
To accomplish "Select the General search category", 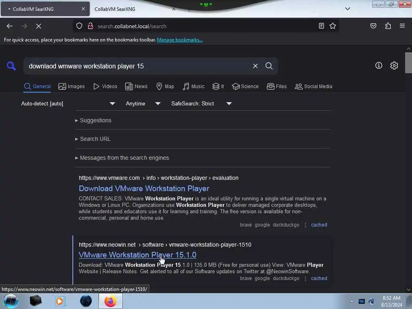I will pos(37,86).
